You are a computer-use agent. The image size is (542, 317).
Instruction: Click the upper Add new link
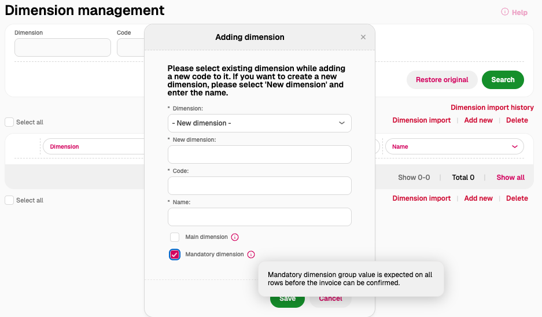478,120
